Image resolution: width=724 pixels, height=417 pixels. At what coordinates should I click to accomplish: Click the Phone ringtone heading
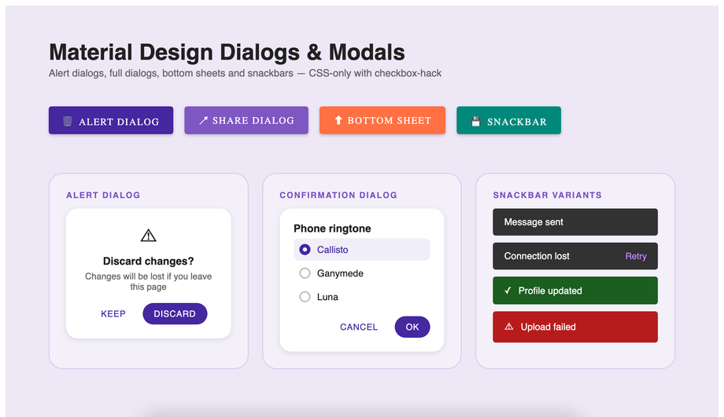point(332,229)
